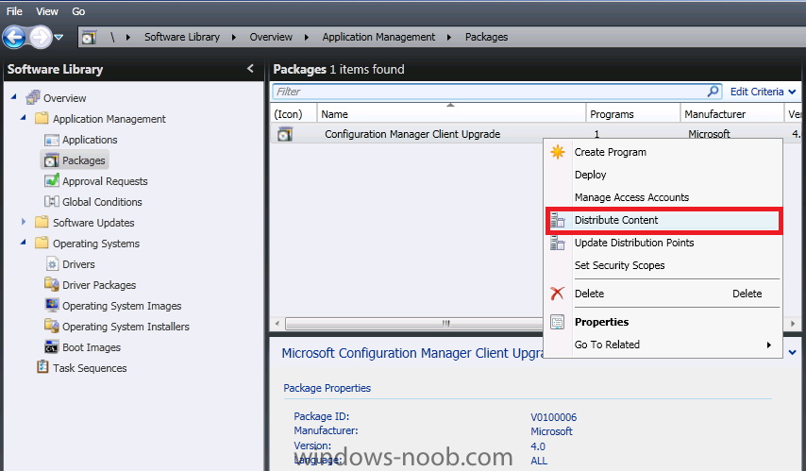This screenshot has height=471, width=806.
Task: Click the Driver Packages icon
Action: (x=51, y=284)
